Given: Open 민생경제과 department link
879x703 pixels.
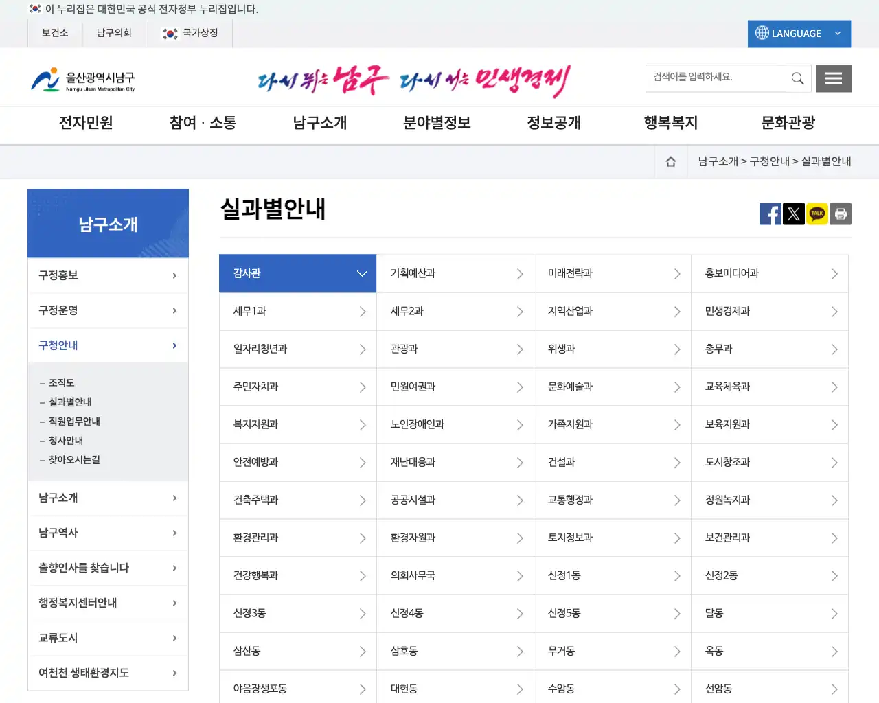Looking at the screenshot, I should 770,311.
